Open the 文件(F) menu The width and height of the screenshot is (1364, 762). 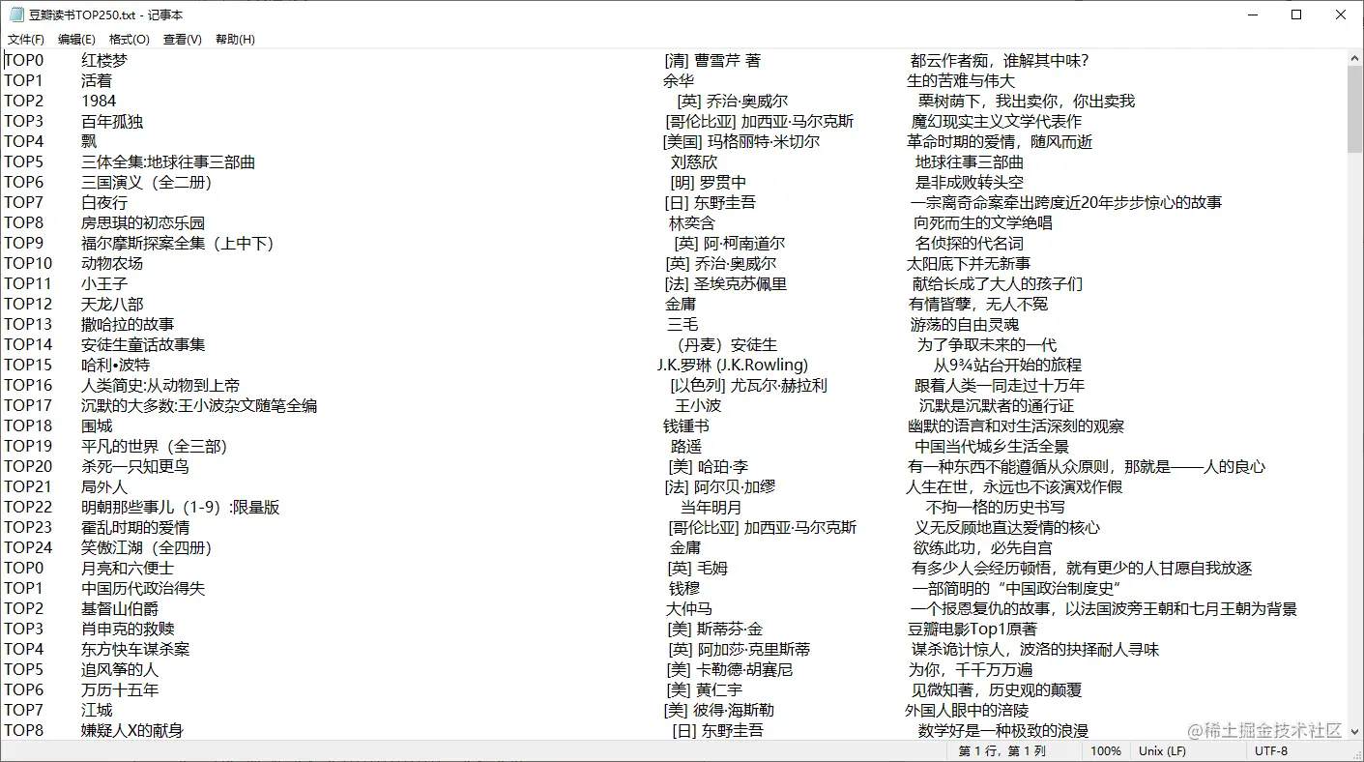[x=25, y=39]
